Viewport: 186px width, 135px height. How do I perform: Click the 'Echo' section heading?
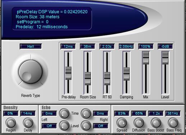coord(46,107)
